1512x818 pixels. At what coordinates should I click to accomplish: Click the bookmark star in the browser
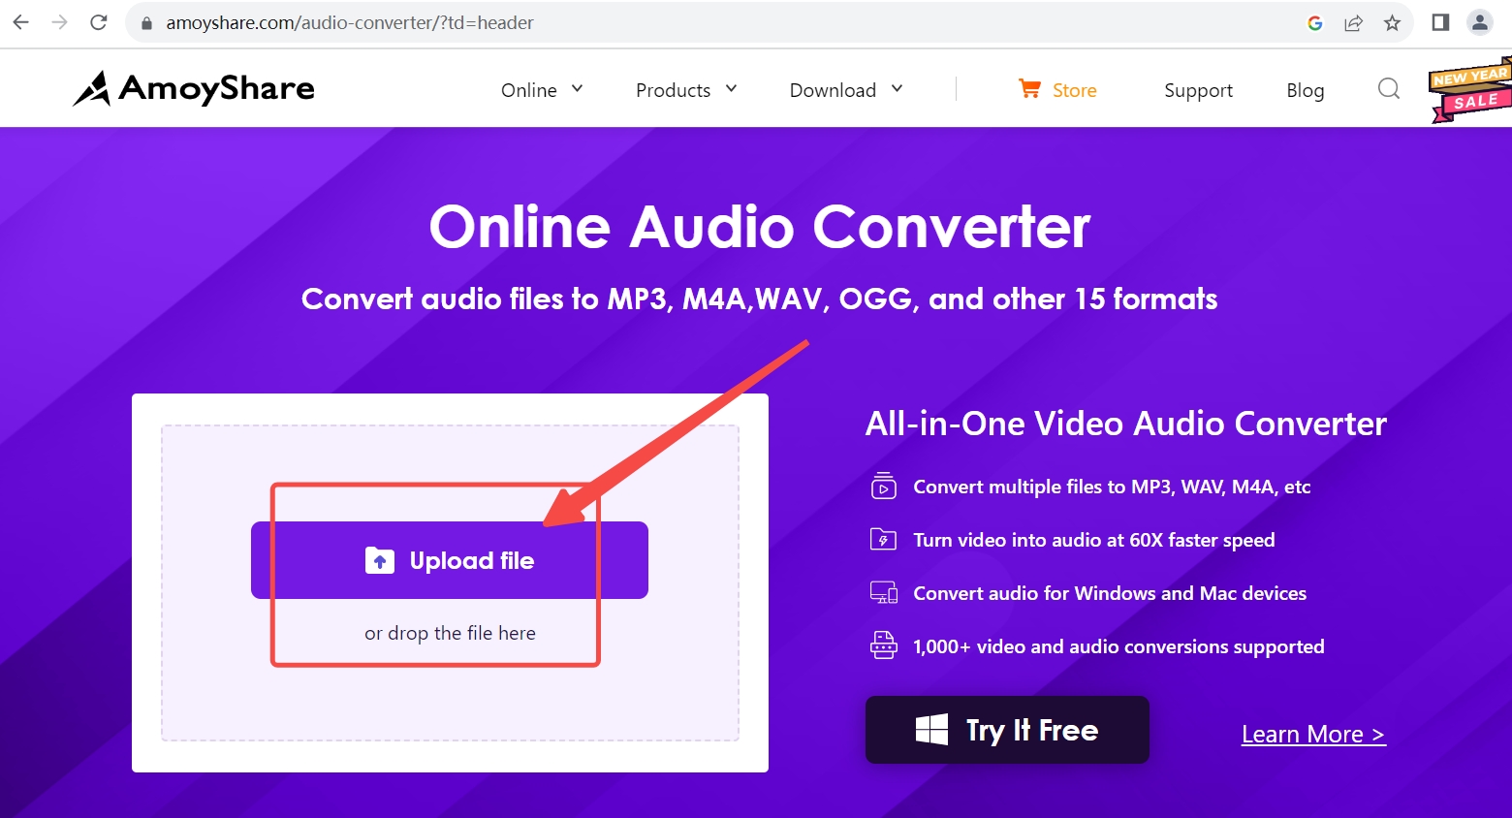point(1393,21)
